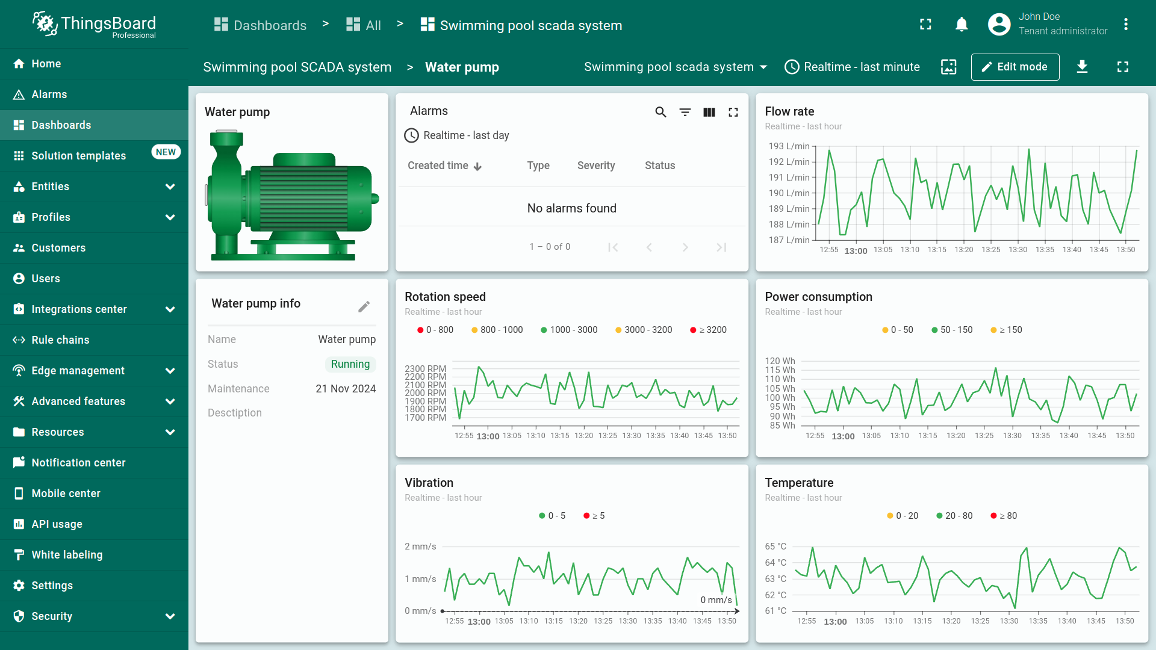Expand the Entities sidebar section

(x=170, y=187)
